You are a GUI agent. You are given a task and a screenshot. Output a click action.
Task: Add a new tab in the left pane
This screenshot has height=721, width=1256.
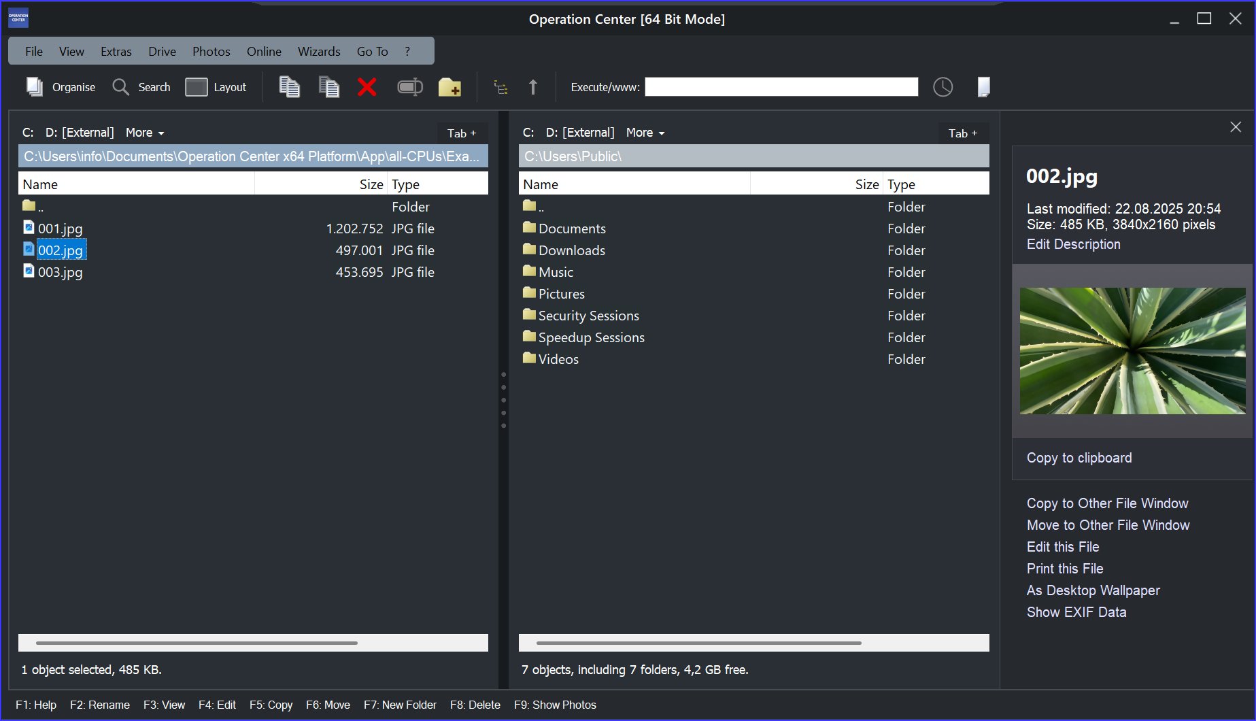462,133
